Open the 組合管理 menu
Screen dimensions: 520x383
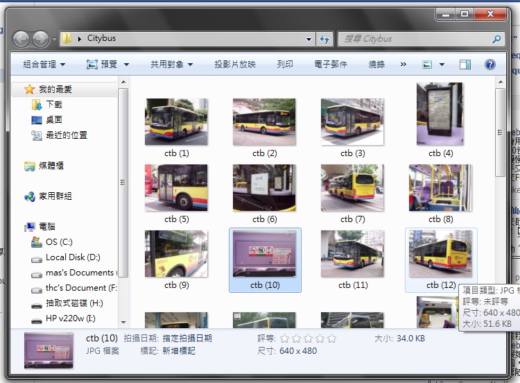[44, 65]
